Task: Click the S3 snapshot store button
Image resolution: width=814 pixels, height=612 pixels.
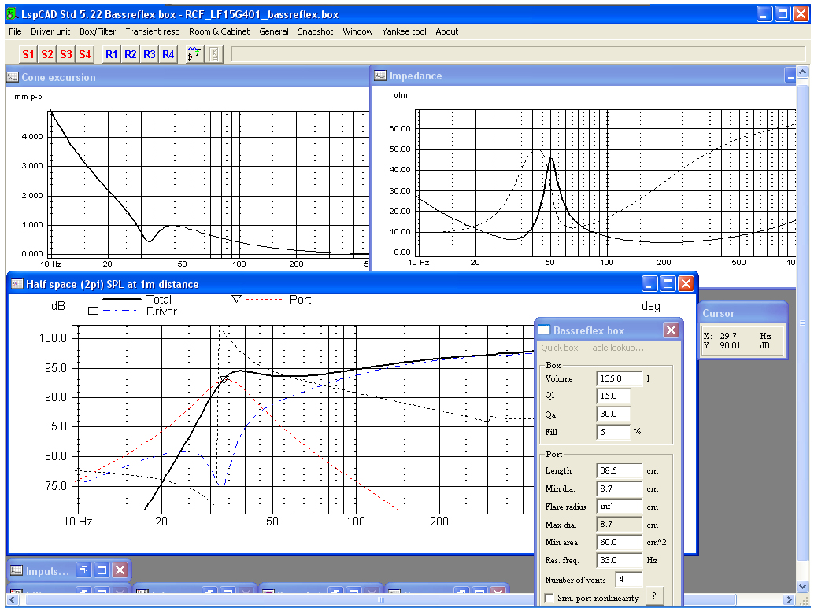Action: pyautogui.click(x=66, y=54)
